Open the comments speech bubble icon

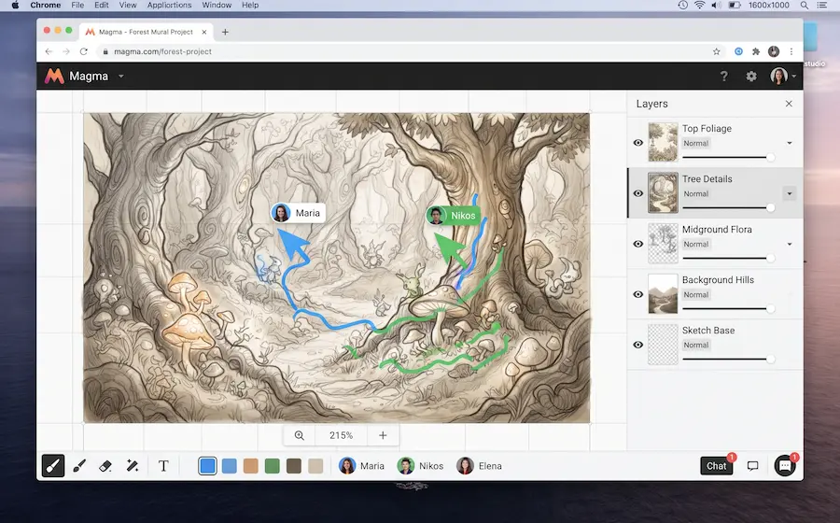coord(752,466)
